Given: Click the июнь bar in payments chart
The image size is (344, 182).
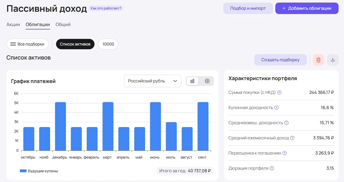Looking at the screenshot, I should (155, 126).
